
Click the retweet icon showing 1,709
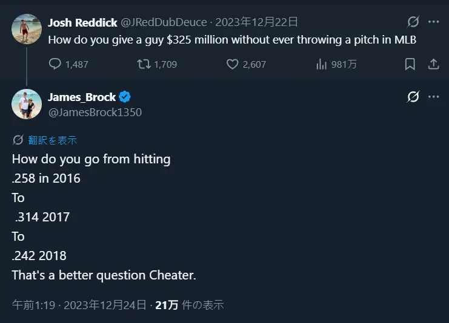pos(144,64)
